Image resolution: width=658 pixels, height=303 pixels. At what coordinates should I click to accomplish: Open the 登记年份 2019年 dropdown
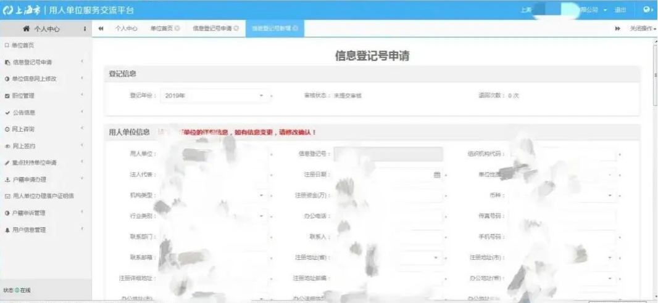coord(214,96)
